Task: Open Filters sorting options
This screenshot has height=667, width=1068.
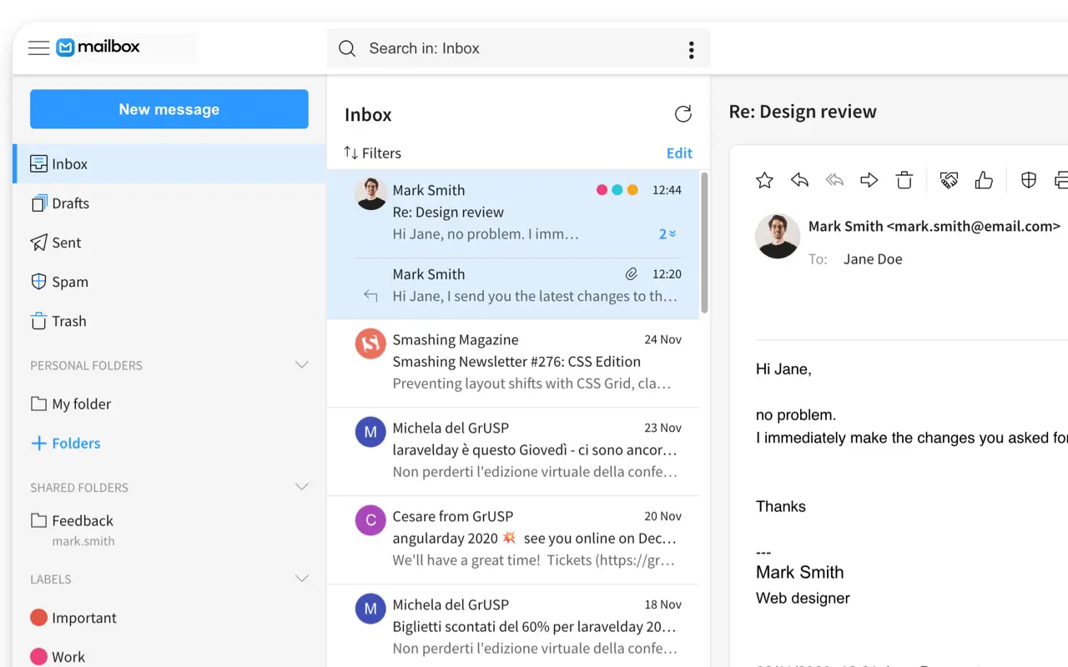Action: (373, 153)
